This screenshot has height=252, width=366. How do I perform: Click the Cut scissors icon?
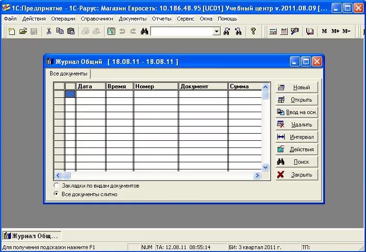(49, 31)
